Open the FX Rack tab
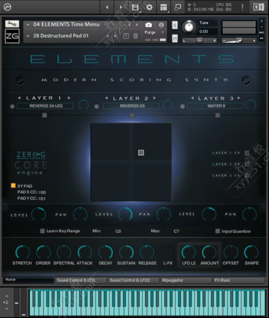269x318 pixels. pos(239,280)
